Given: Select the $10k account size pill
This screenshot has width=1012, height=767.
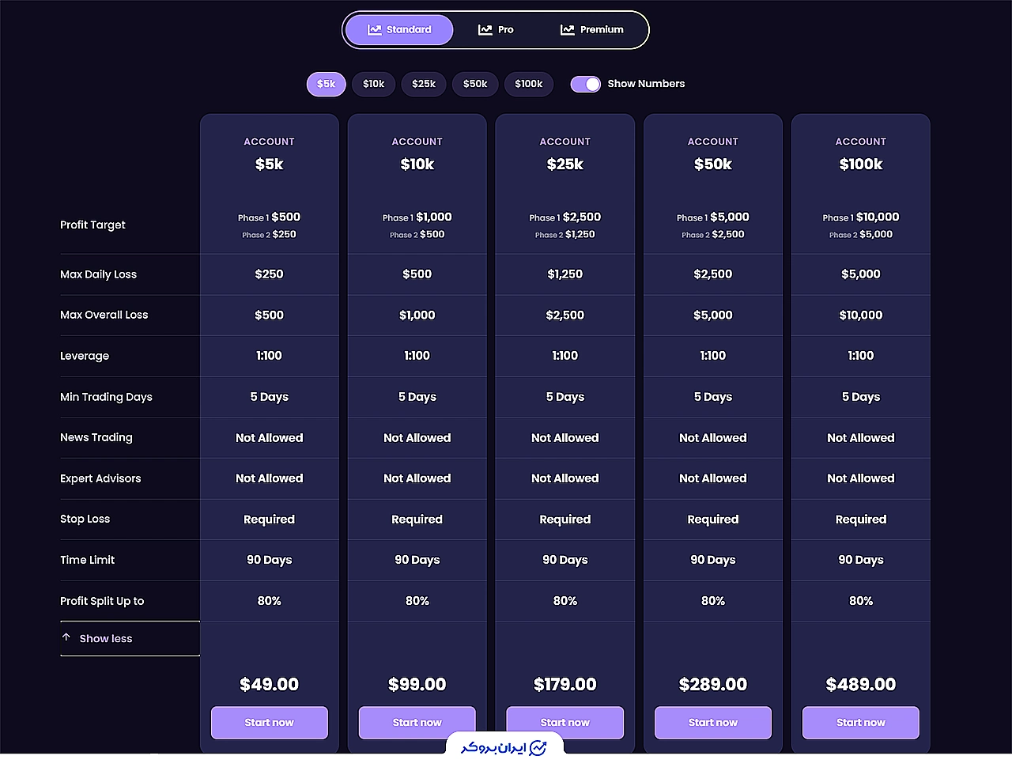Looking at the screenshot, I should pos(374,84).
